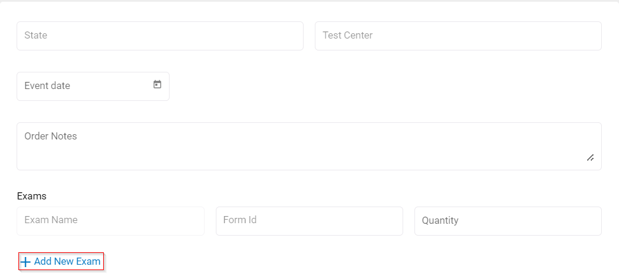
Task: Click the Form Id input box
Action: point(309,221)
